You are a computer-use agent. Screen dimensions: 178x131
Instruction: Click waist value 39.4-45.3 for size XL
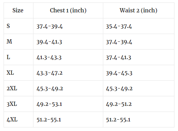(x=119, y=73)
